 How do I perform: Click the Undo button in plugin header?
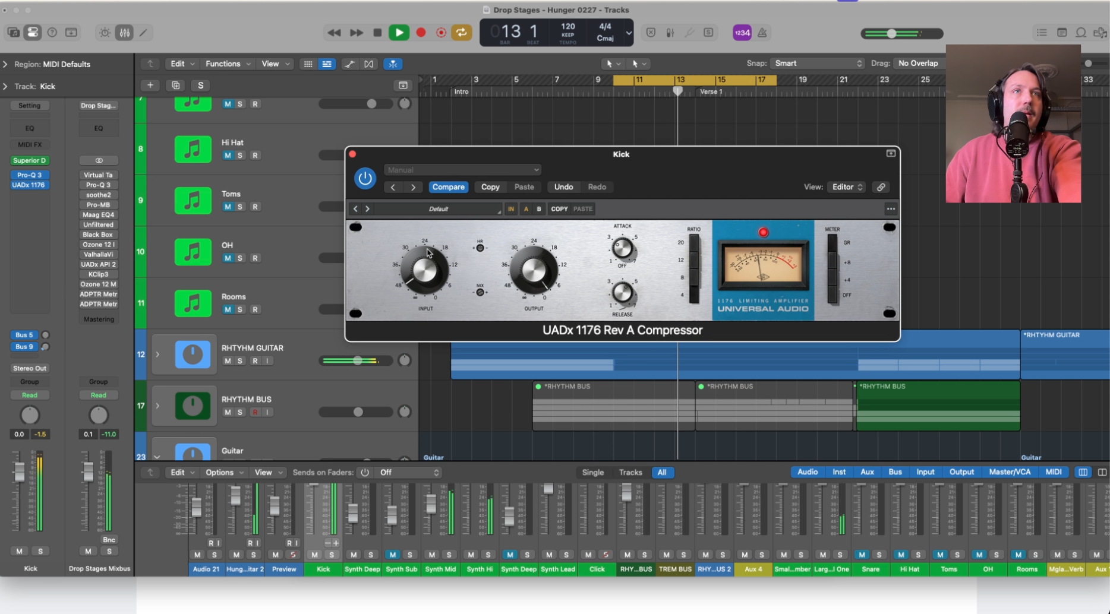pyautogui.click(x=563, y=187)
